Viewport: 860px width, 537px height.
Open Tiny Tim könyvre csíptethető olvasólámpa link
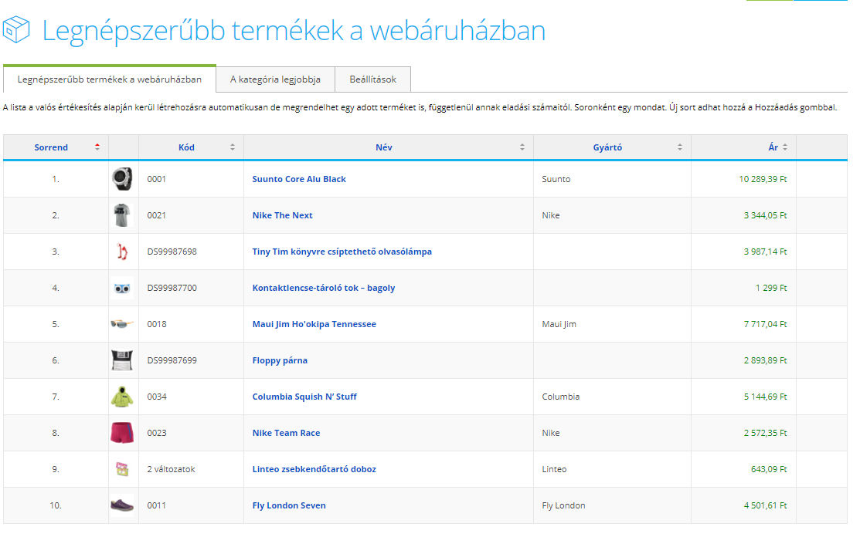pos(342,252)
